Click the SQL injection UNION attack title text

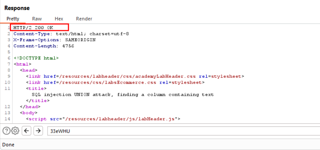(123, 95)
